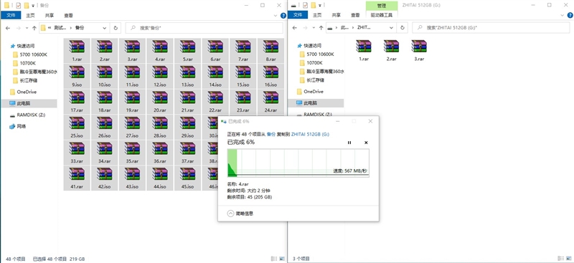Open 10700K folder in 备份 sidebar
Viewport: 574px width, 263px height.
coord(25,63)
